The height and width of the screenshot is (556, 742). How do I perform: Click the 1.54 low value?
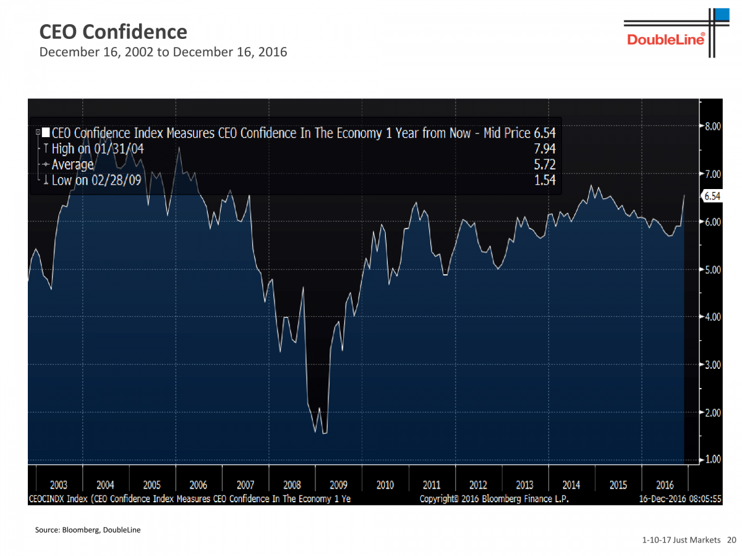545,180
